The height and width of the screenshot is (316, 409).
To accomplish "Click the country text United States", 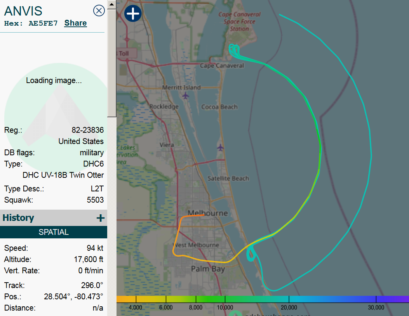I will (81, 141).
